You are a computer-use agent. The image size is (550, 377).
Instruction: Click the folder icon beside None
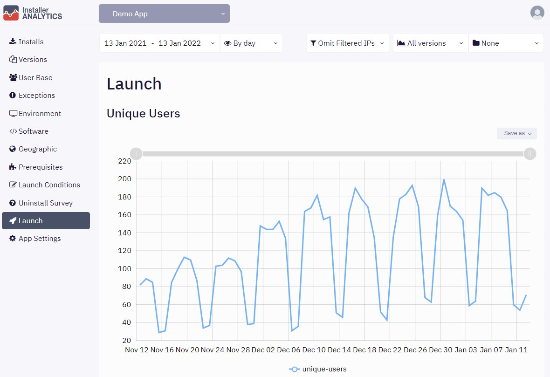click(476, 43)
